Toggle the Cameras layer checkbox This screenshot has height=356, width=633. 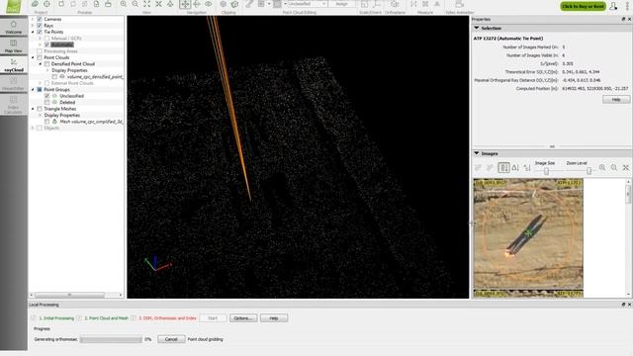pos(40,19)
